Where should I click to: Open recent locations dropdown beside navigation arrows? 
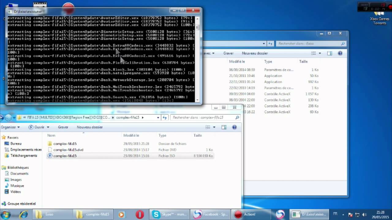point(14,117)
